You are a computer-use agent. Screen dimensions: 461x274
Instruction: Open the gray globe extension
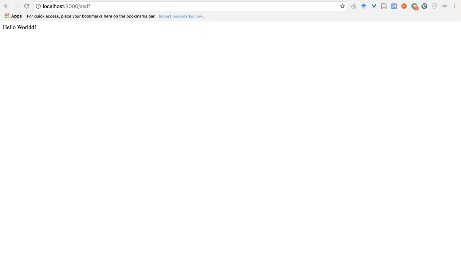click(353, 6)
